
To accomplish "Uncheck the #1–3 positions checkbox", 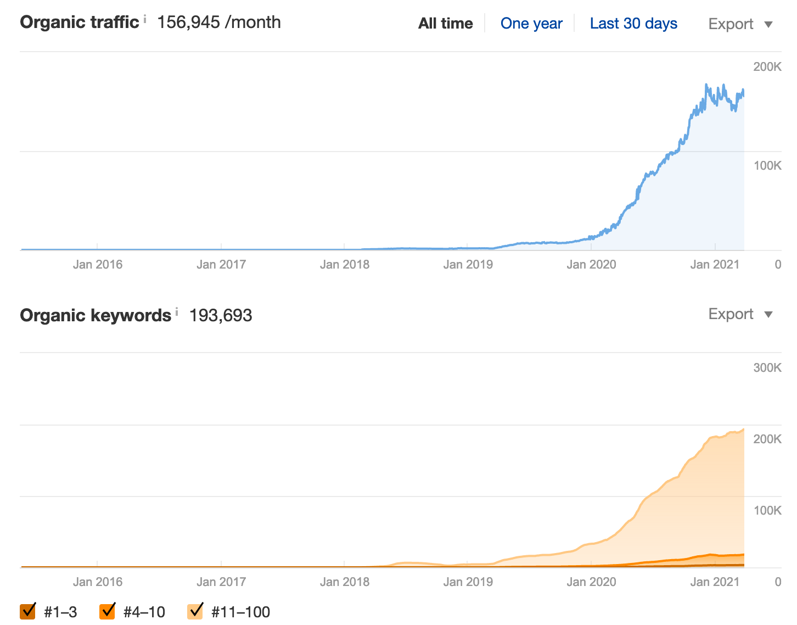I will click(28, 611).
